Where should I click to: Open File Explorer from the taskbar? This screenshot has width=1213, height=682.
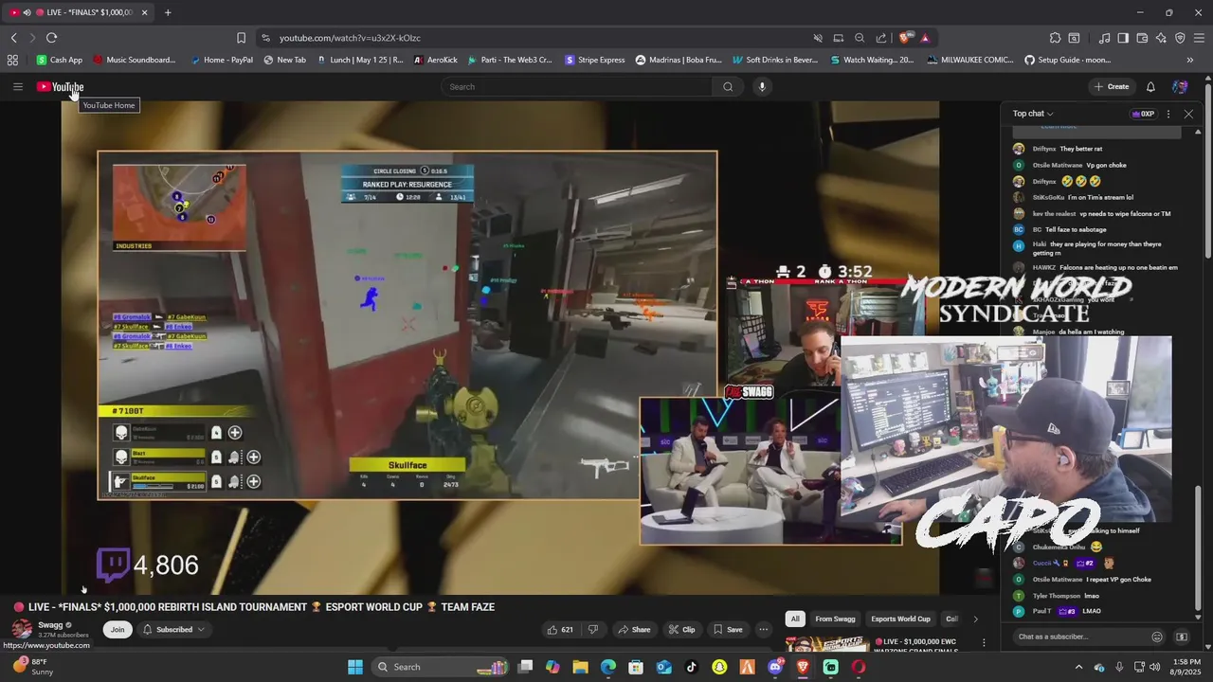point(580,667)
